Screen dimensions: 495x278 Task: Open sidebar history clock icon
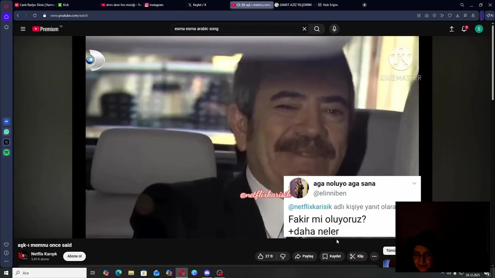tap(6, 253)
